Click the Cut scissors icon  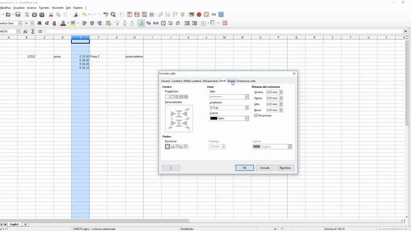[51, 15]
